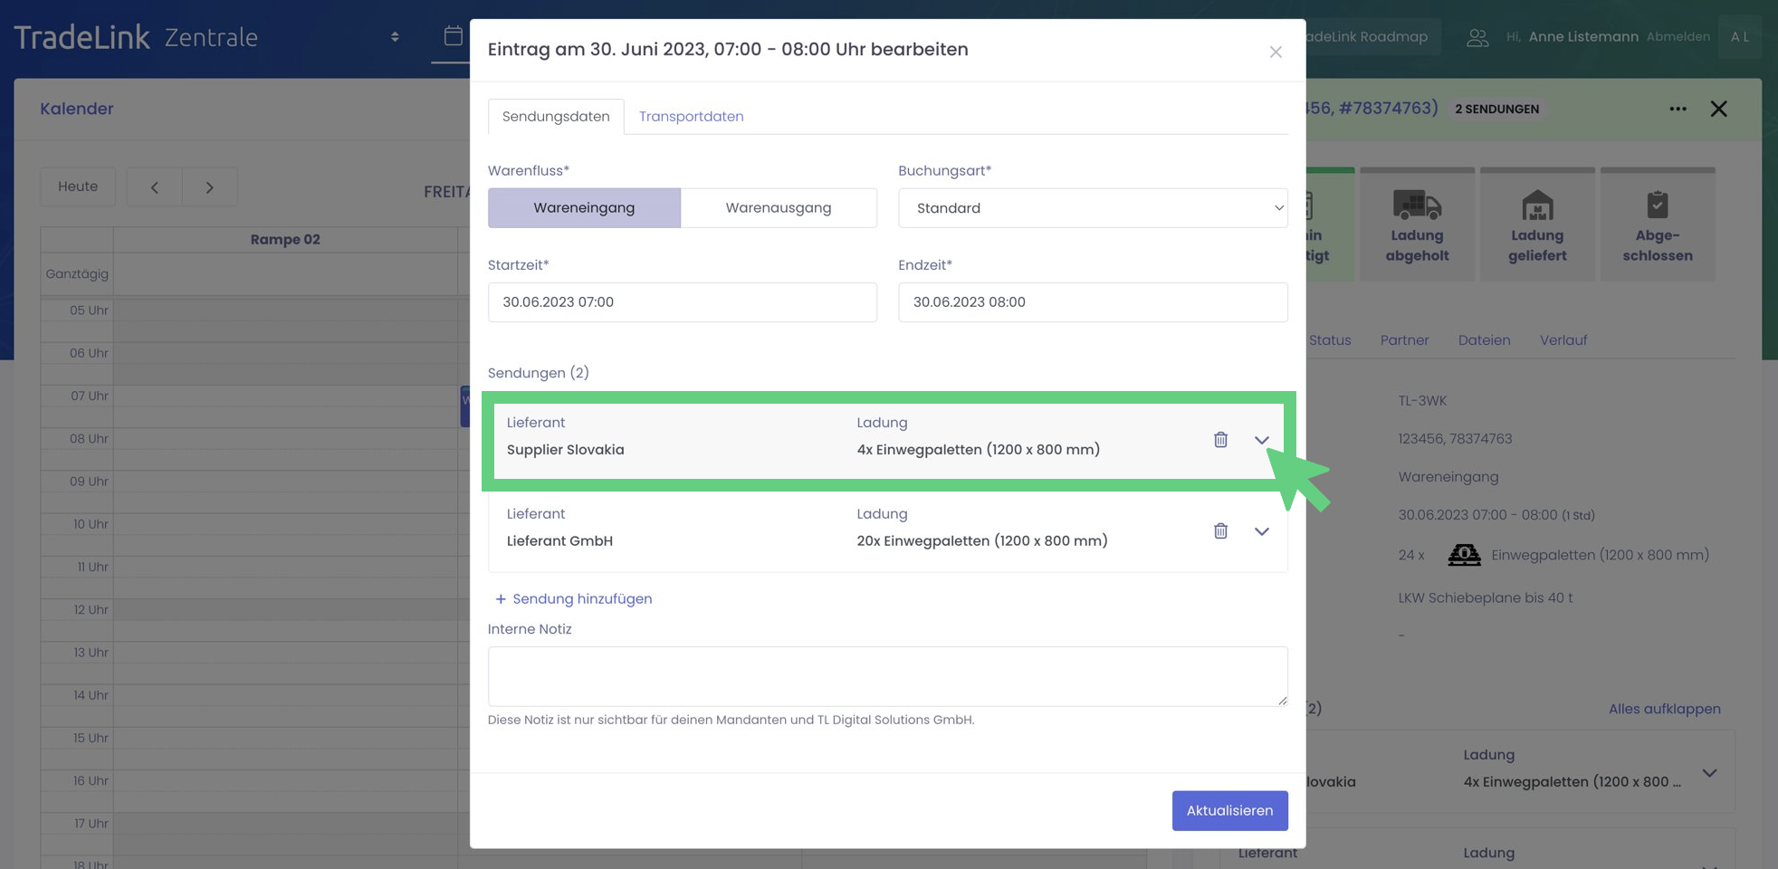This screenshot has width=1778, height=869.
Task: Select the Abgeschlossen clipboard status
Action: [1657, 225]
